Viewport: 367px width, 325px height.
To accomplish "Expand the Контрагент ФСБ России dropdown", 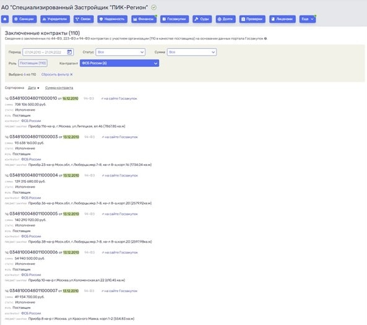I will [119, 63].
